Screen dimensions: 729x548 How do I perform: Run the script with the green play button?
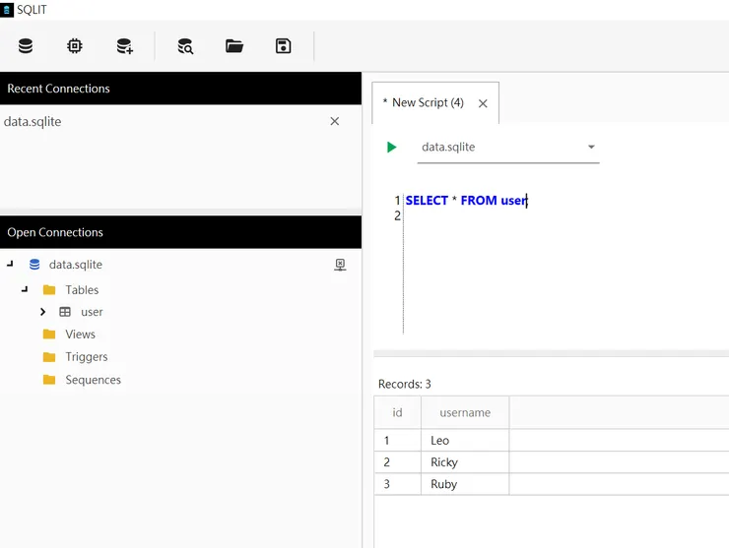click(x=392, y=148)
